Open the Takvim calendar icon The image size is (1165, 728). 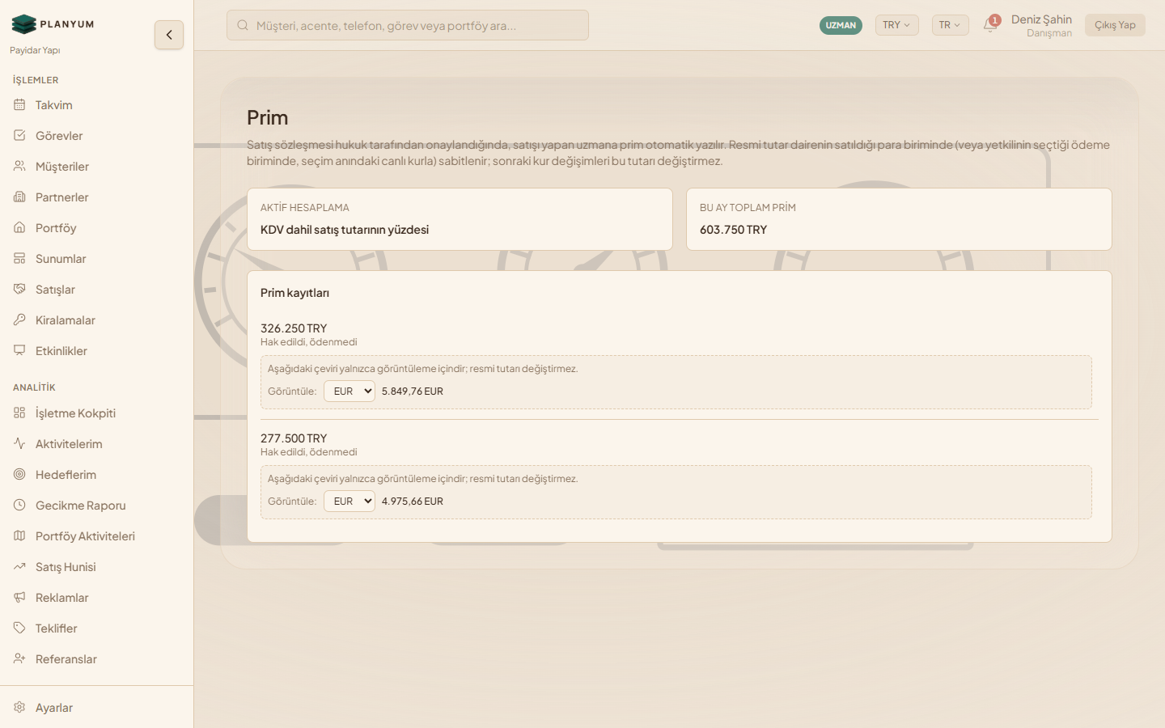point(19,105)
